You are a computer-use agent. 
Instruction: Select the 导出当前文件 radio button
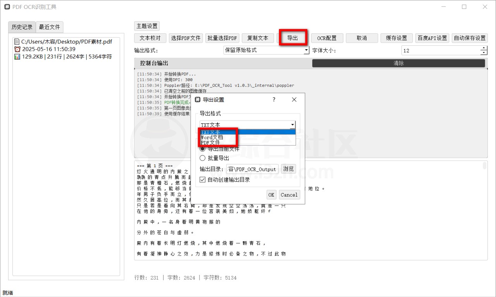coord(220,149)
